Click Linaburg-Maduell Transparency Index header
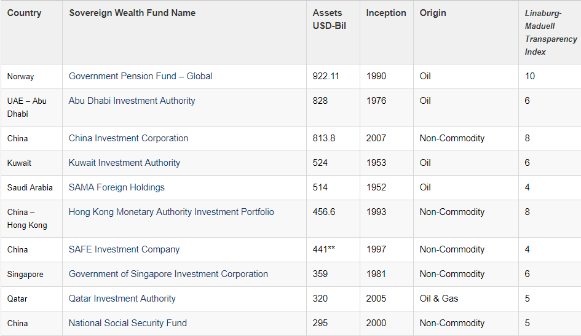581x336 pixels. pyautogui.click(x=551, y=33)
